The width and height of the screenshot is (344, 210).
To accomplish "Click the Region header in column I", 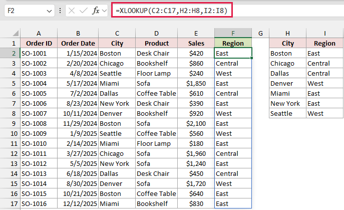I will (x=324, y=43).
